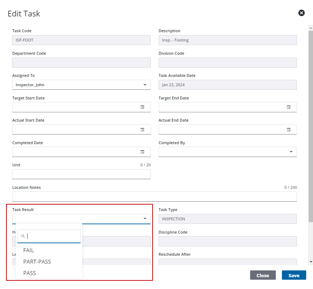
Task: Open the Target End Date calendar picker
Action: [x=289, y=107]
